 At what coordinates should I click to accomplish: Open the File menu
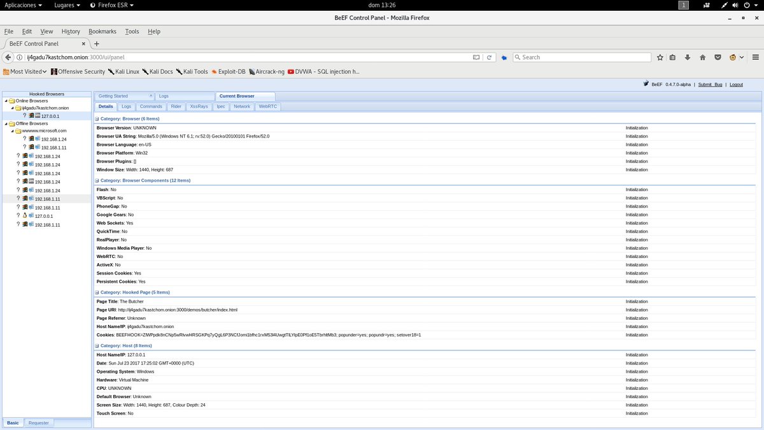[x=8, y=31]
